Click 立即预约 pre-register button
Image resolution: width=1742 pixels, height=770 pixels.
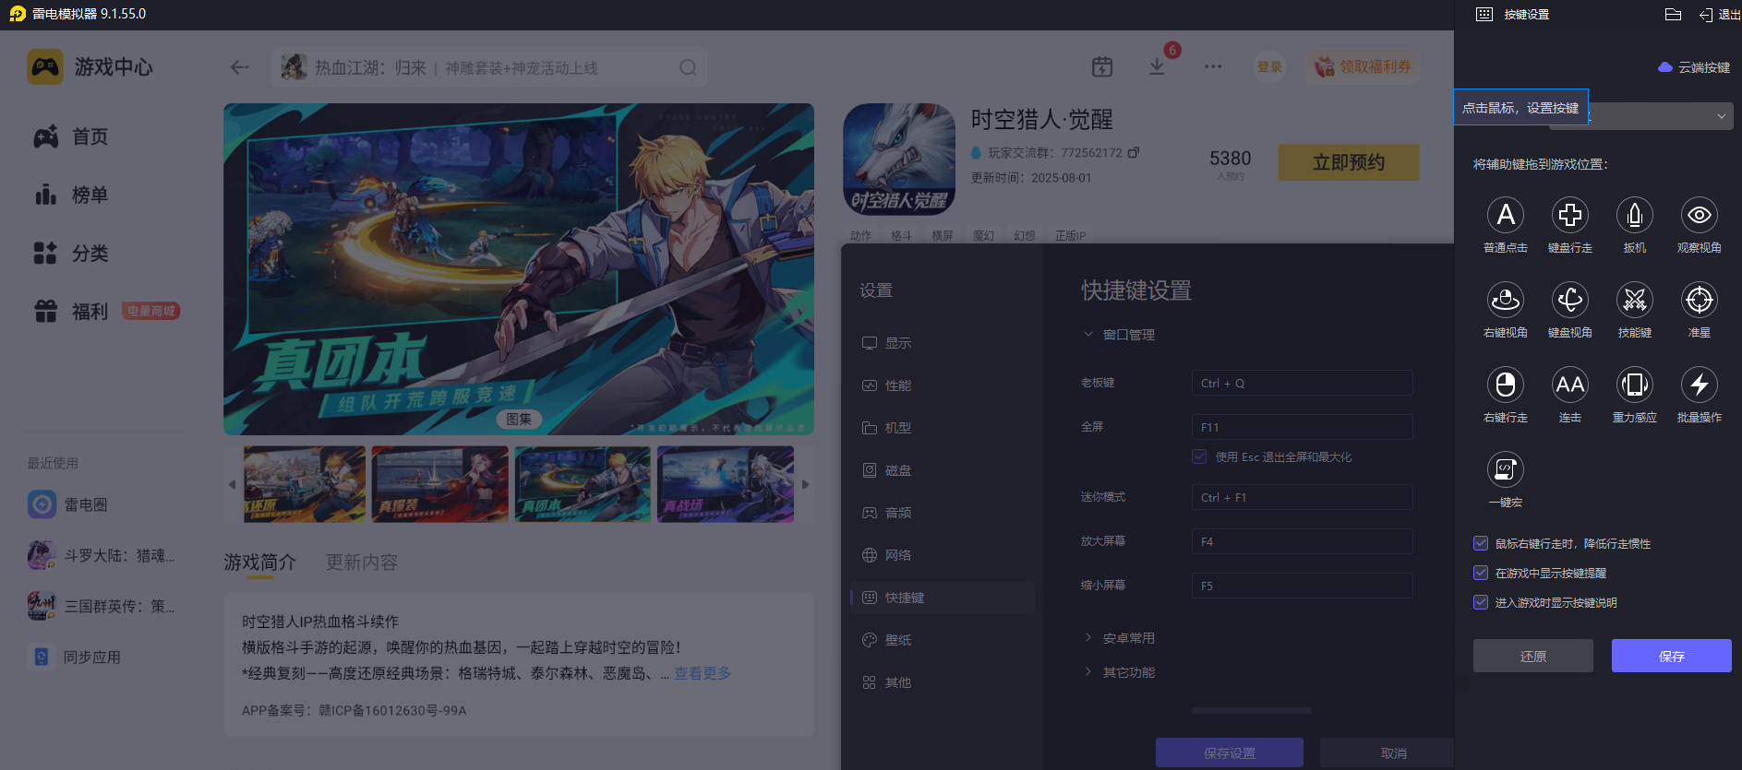click(x=1349, y=162)
